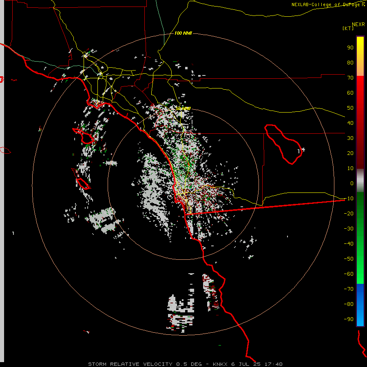
Task: Select the 100 NMI range ring label
Action: click(183, 33)
